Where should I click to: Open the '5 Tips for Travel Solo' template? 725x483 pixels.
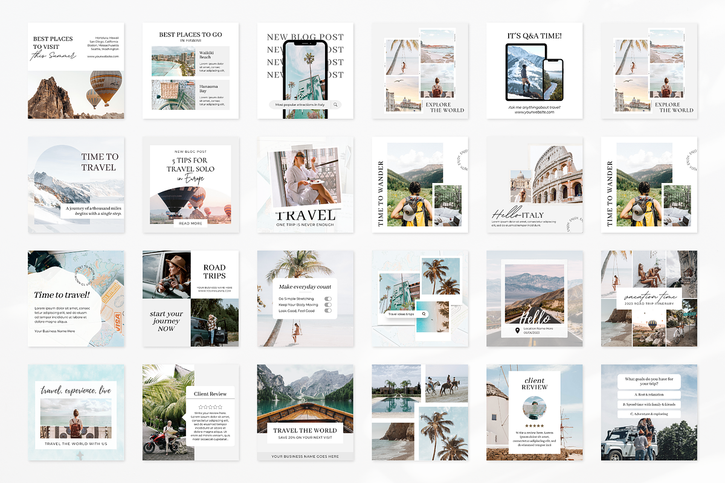point(190,185)
